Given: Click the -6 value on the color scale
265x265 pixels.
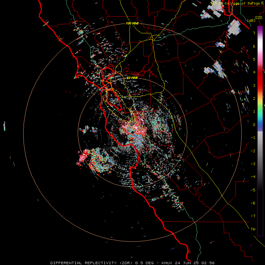Looking at the screenshot, I should tap(253, 203).
